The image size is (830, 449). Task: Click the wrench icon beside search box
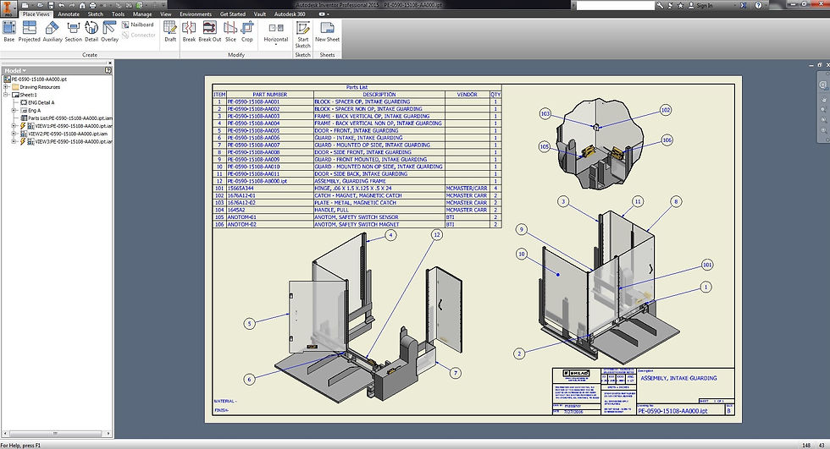tap(660, 5)
